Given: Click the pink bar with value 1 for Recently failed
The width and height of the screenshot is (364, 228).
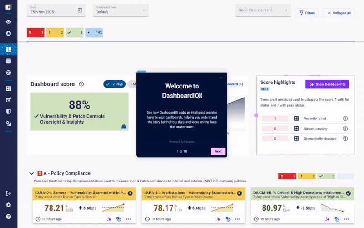Looking at the screenshot, I should pyautogui.click(x=275, y=119).
